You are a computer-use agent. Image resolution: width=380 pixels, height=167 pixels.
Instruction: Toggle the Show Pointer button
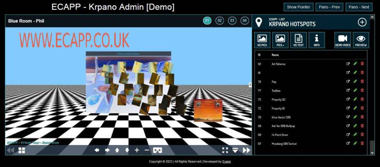[x=299, y=7]
